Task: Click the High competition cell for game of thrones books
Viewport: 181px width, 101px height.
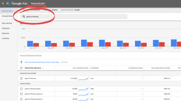Action: click(x=92, y=89)
